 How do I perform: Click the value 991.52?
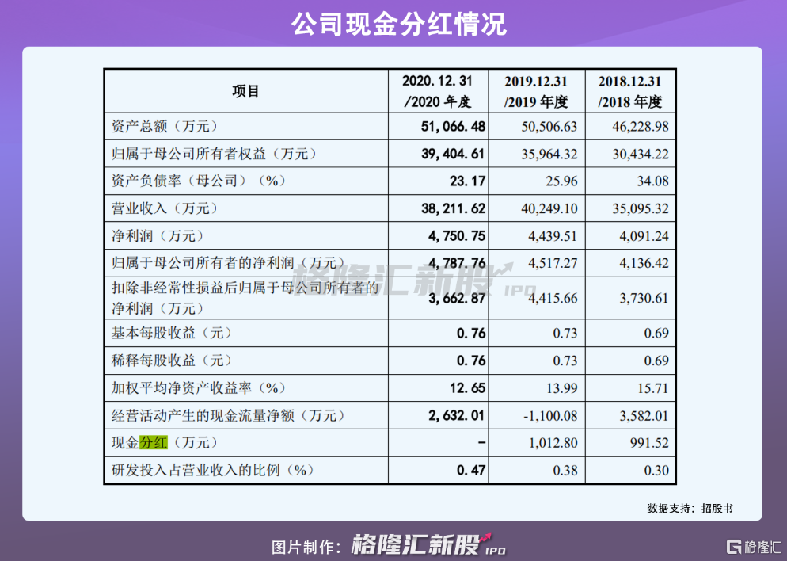pos(649,442)
